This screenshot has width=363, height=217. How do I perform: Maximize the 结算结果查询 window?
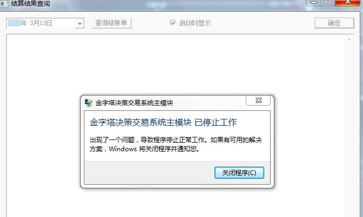(327, 2)
